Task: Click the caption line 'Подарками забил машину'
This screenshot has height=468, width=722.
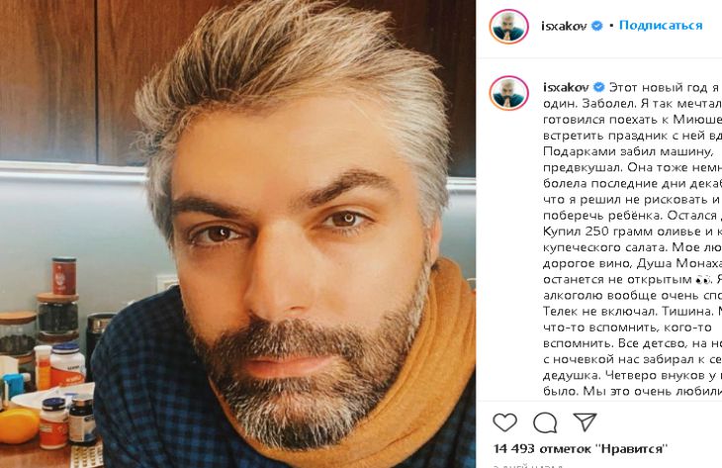Action: coord(628,151)
